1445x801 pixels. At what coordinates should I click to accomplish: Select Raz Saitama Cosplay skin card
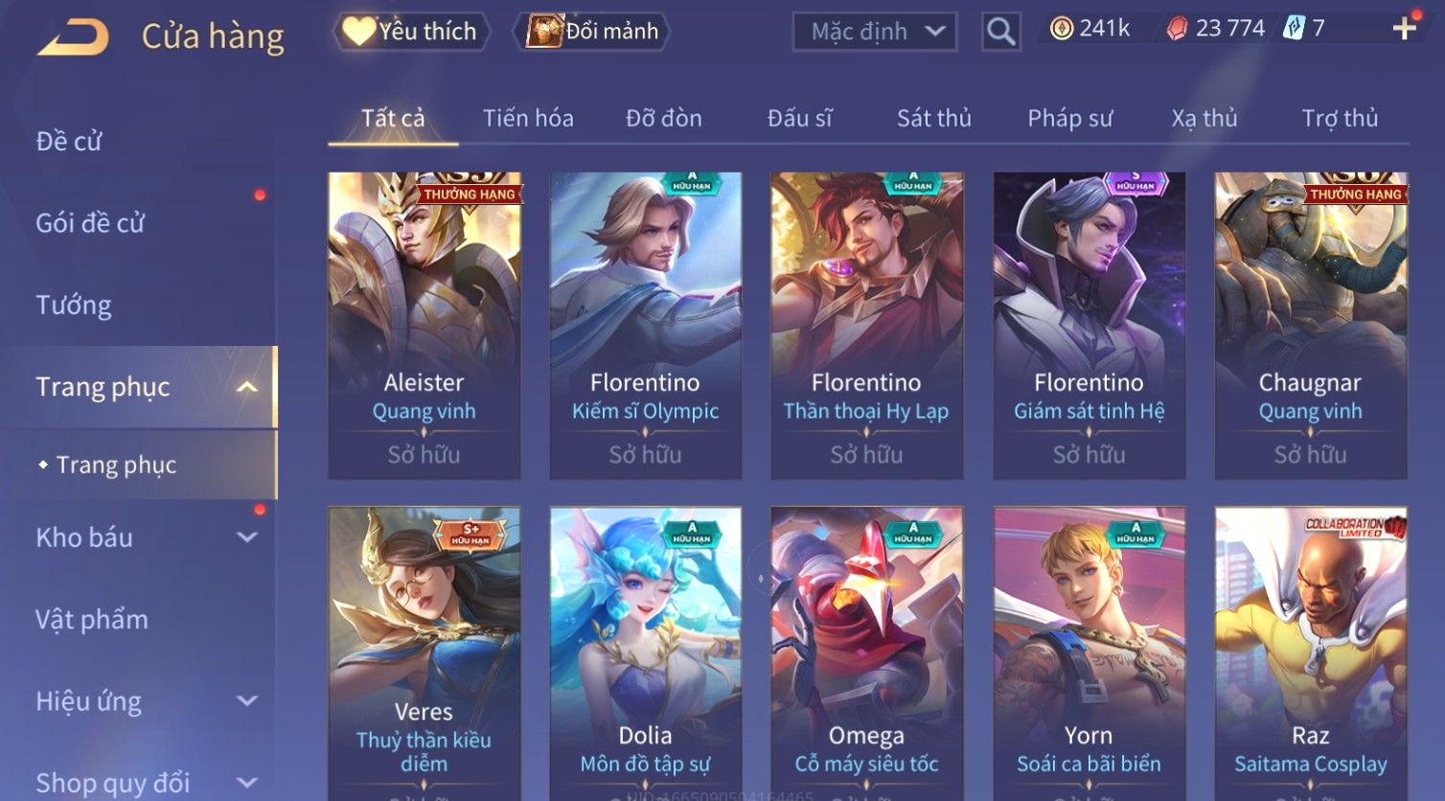coord(1311,653)
